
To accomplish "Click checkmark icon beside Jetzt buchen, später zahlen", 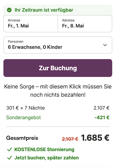I will tap(9, 158).
